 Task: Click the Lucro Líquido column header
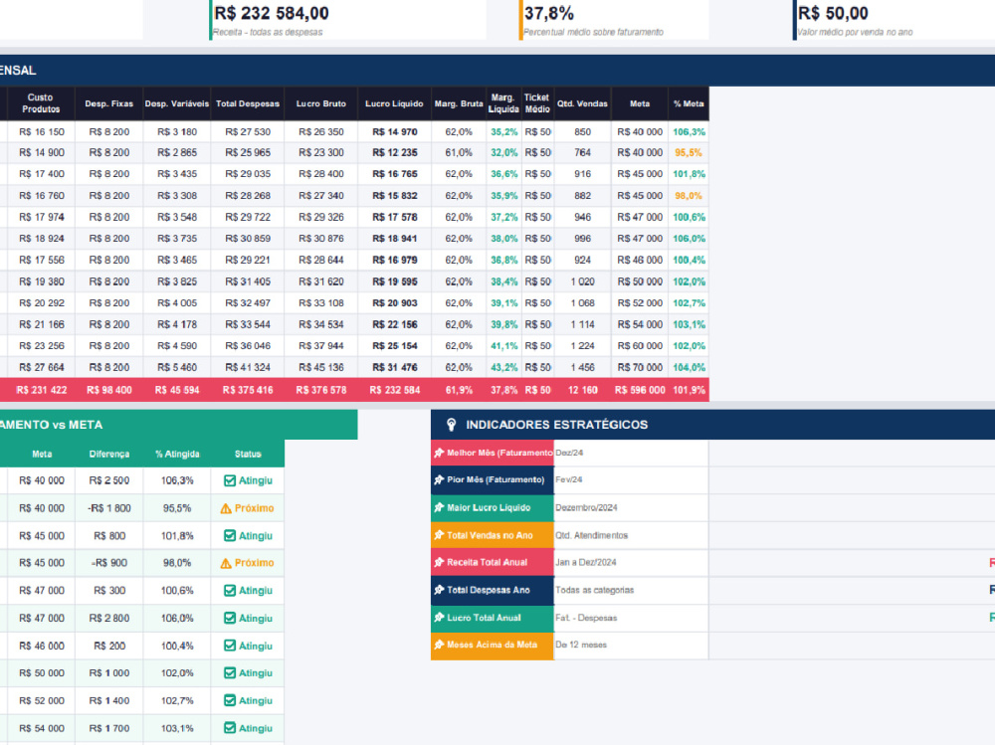394,103
